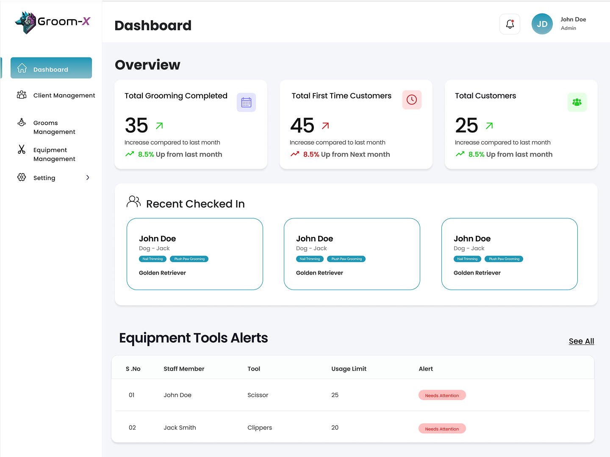Click the clock icon on First Time Customers card
Screen dimensions: 610x457
(411, 100)
